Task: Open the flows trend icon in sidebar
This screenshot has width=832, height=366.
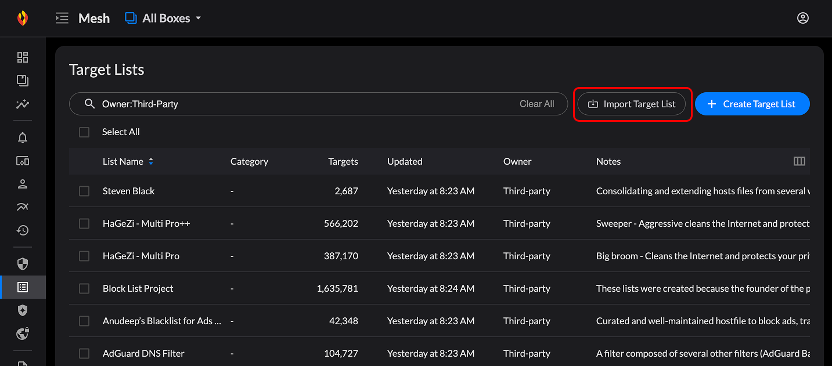Action: [23, 208]
